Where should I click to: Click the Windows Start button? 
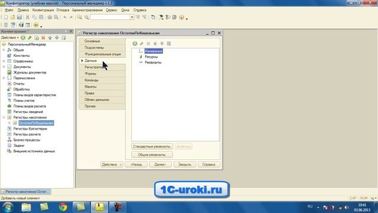tap(8, 207)
